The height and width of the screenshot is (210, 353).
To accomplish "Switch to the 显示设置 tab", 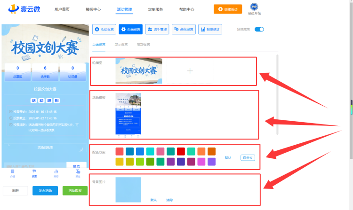I will click(x=121, y=44).
